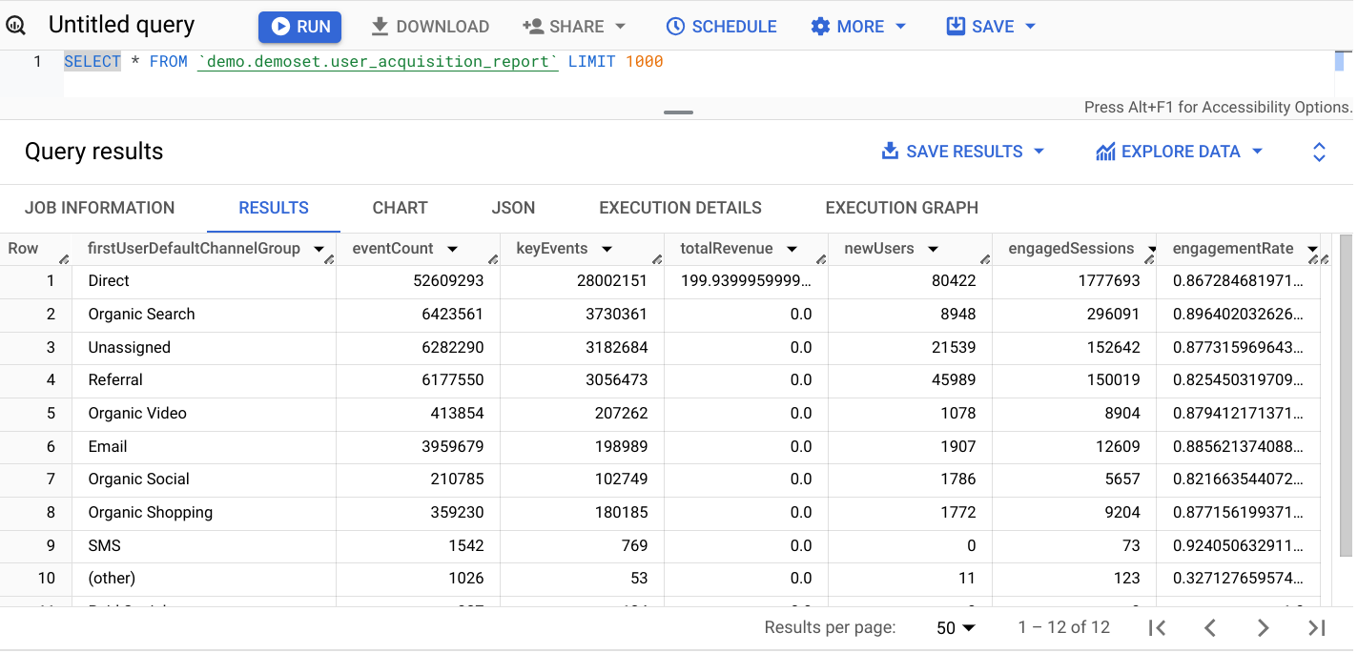Open the user_acquisition_report table link

coord(377,60)
